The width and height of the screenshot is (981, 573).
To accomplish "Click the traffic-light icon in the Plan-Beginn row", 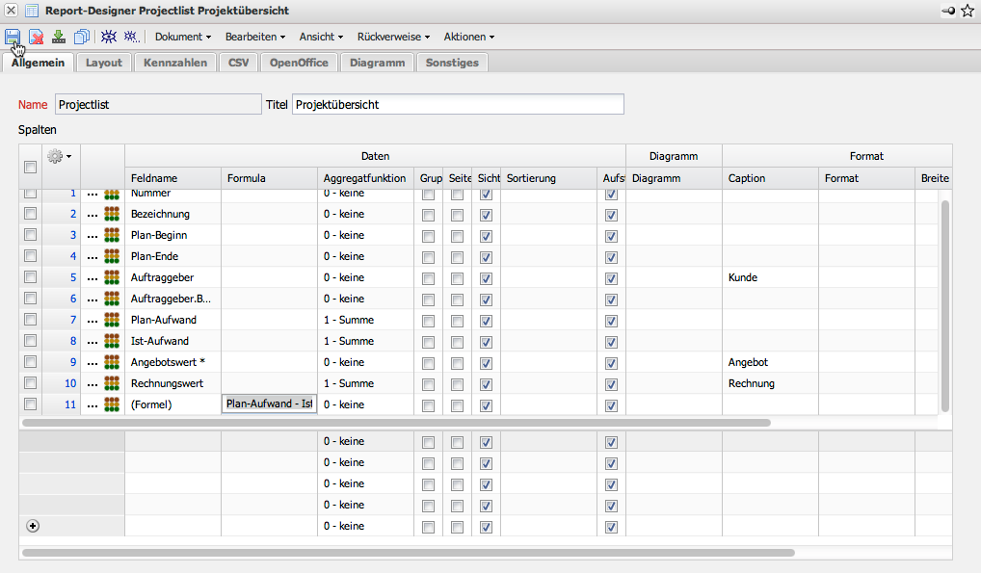I will click(x=112, y=235).
